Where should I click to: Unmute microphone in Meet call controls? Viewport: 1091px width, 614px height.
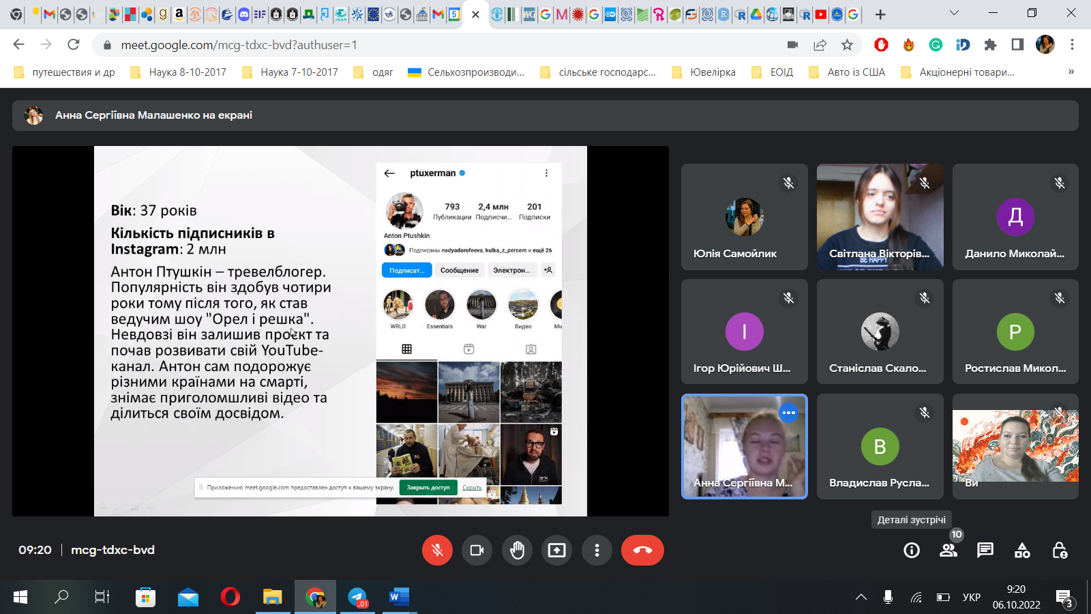(x=437, y=550)
